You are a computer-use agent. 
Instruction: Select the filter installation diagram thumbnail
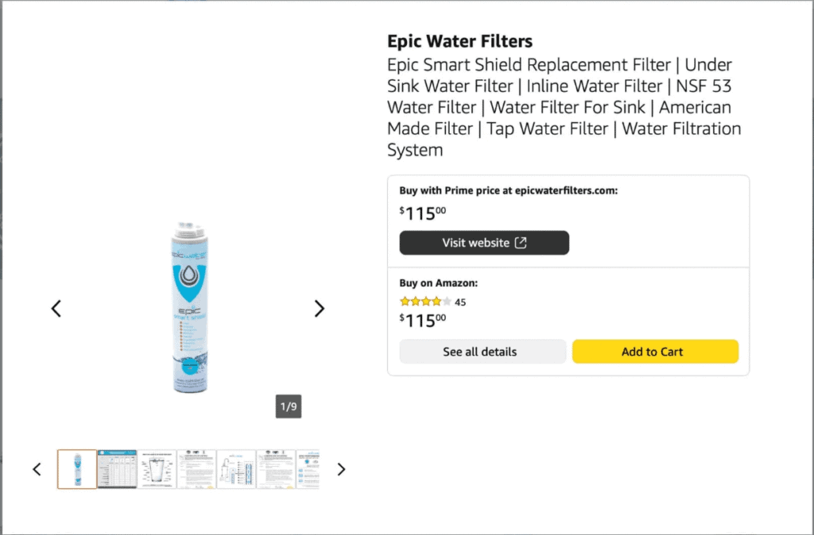tap(235, 468)
